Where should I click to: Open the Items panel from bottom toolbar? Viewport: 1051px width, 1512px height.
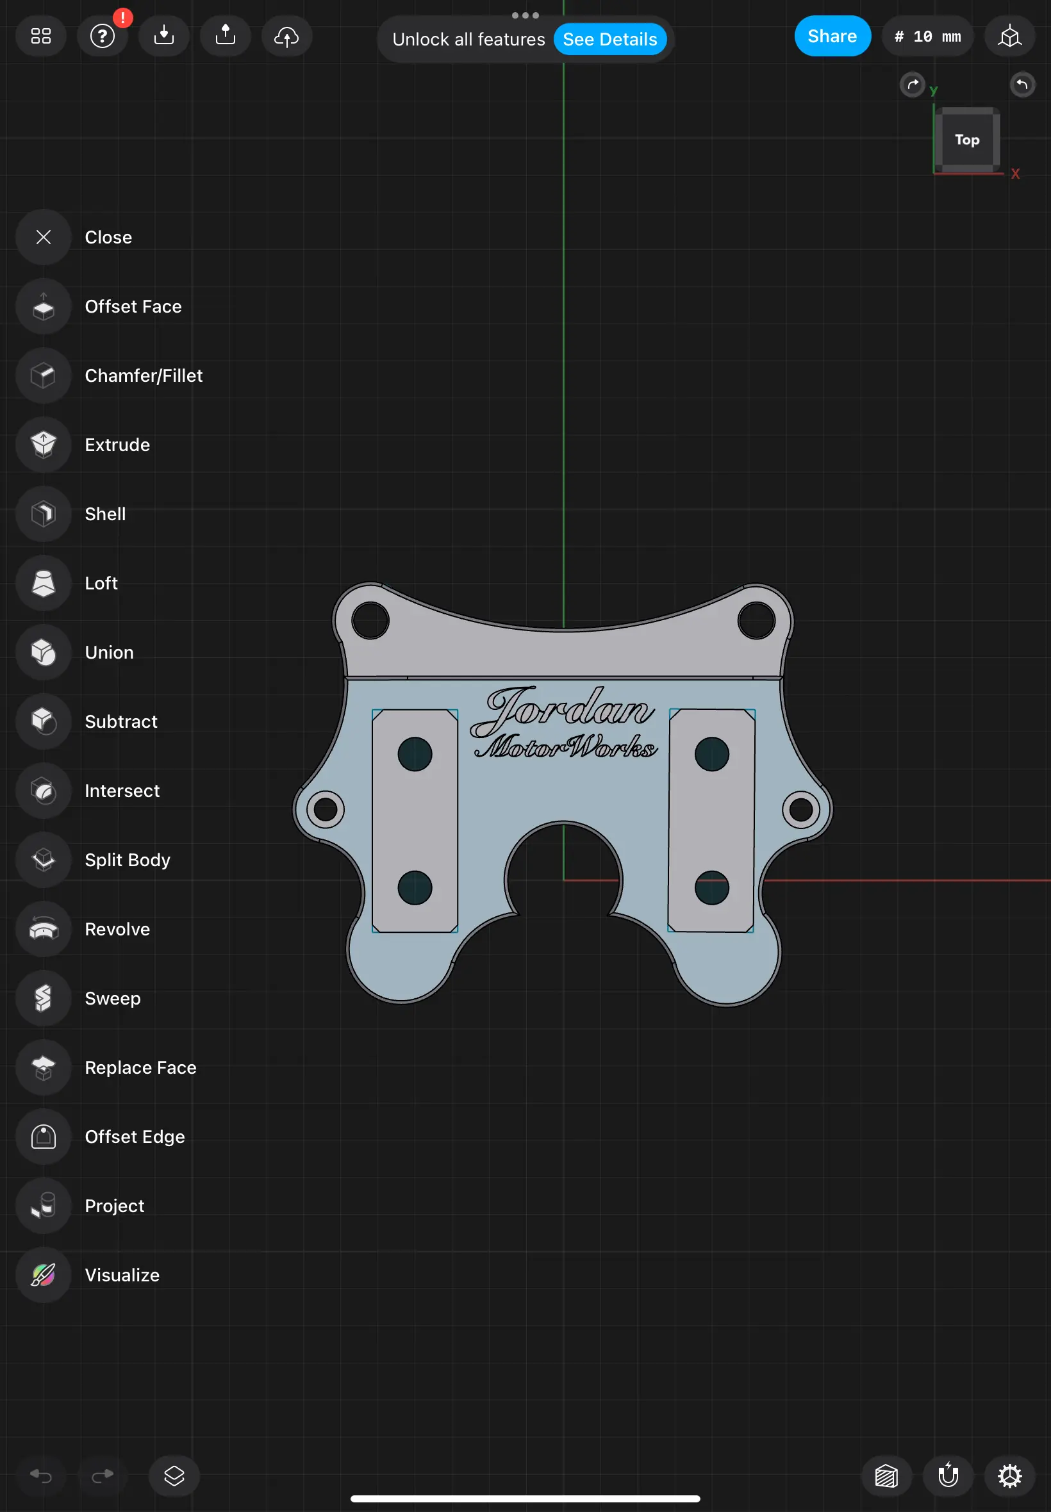(x=173, y=1475)
